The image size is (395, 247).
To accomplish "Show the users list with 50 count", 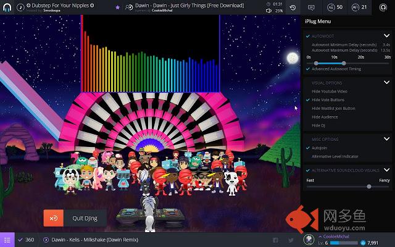I will pyautogui.click(x=335, y=7).
